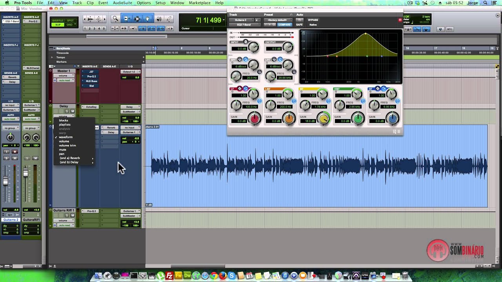
Task: Toggle the HMF band IN button
Action: [363, 101]
